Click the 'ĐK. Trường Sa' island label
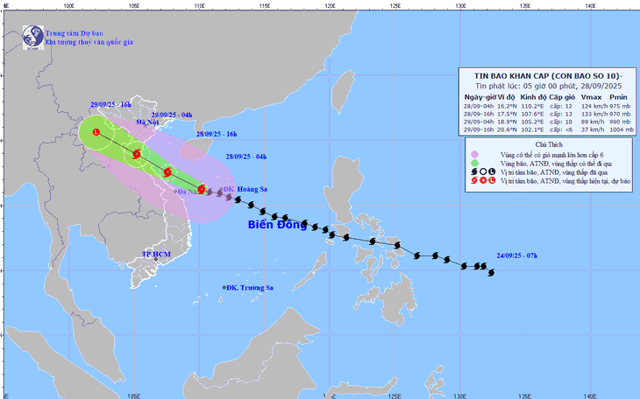The height and width of the screenshot is (399, 640). pos(250,288)
